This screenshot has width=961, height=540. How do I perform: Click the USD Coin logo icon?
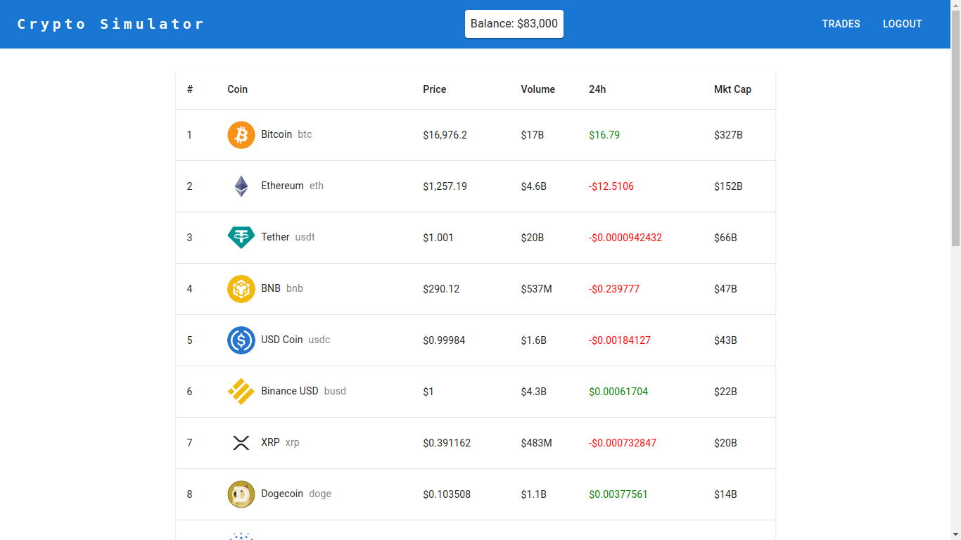point(241,340)
